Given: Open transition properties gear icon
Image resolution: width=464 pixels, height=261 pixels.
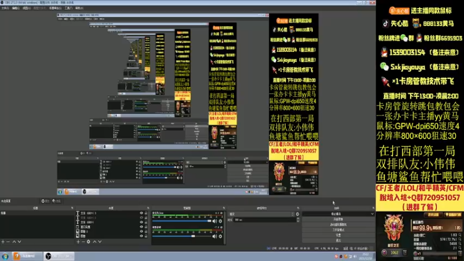Looking at the screenshot, I should pos(298,214).
